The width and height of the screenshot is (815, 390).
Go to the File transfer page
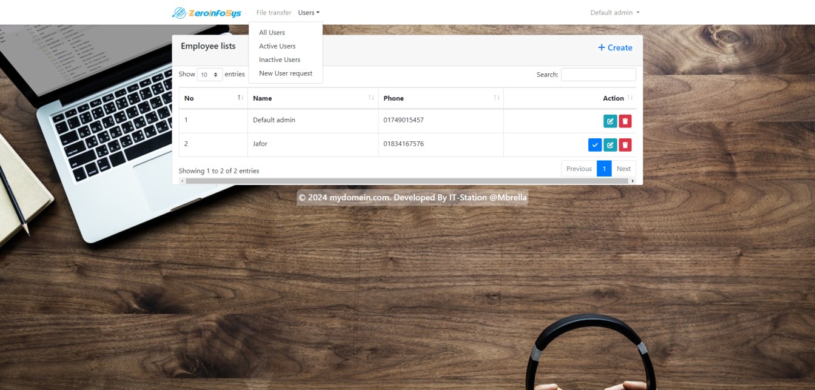tap(273, 13)
